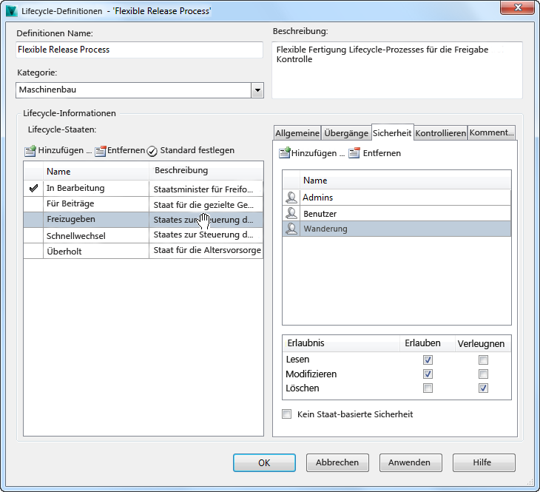Screen dimensions: 540x492
Task: Click the Beschreibung text area
Action: [397, 70]
